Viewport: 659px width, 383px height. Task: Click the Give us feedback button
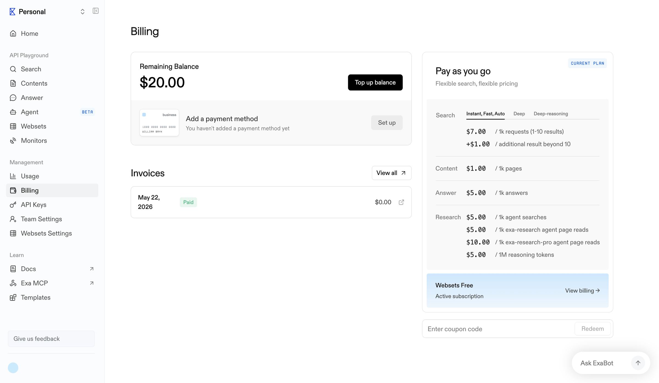(x=51, y=339)
